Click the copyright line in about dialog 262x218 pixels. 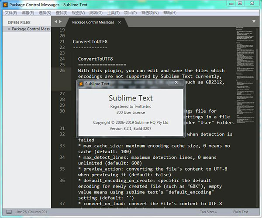click(x=131, y=122)
